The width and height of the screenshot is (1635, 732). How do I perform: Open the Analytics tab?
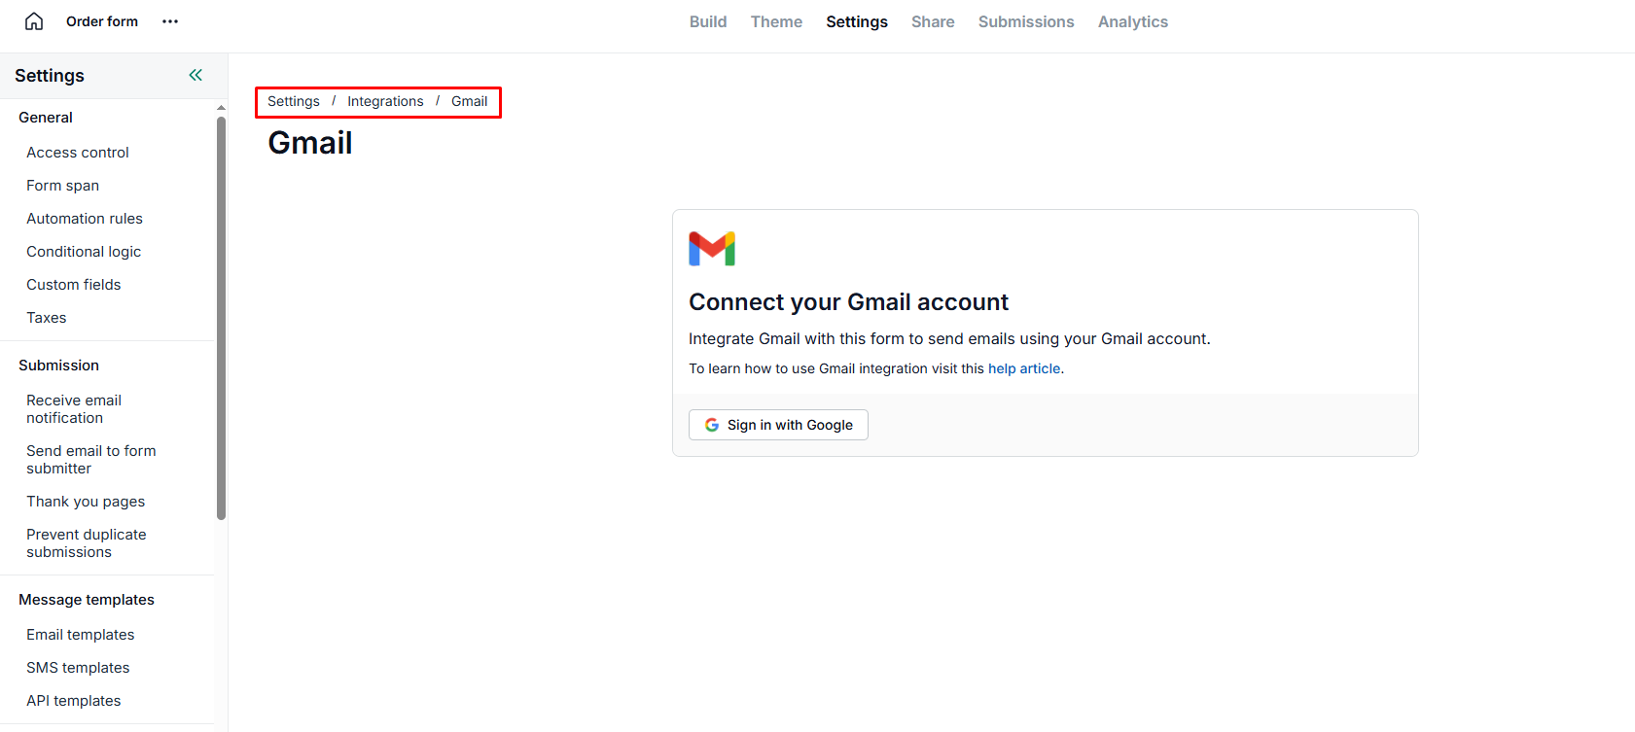[1133, 21]
